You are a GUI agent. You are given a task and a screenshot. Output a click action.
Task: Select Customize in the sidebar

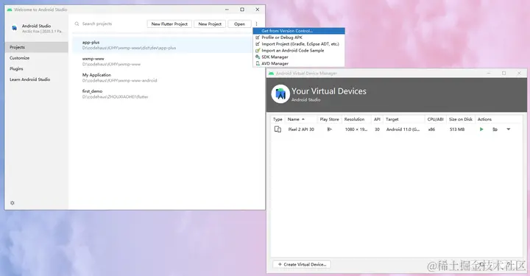(37, 58)
